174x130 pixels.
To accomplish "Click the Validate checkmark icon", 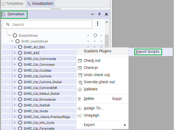I will click(80, 89).
